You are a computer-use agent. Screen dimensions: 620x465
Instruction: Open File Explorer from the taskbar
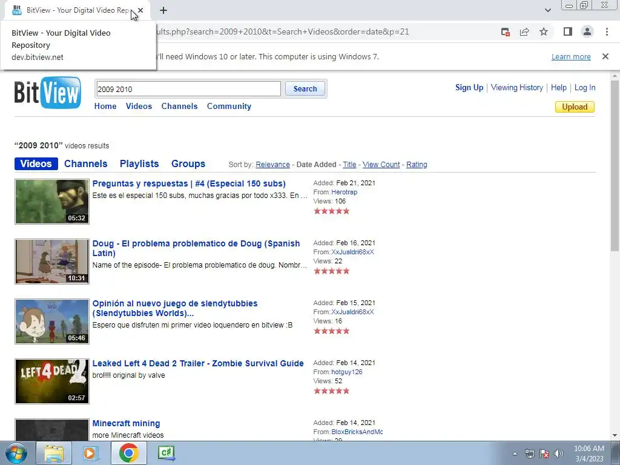pos(54,453)
